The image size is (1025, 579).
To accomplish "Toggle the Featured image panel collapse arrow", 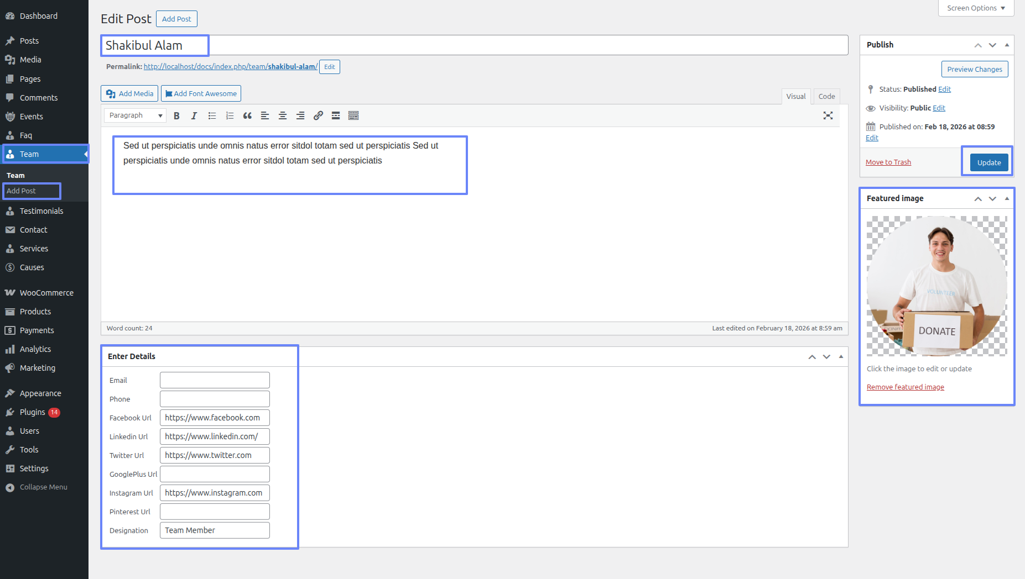I will 1007,198.
